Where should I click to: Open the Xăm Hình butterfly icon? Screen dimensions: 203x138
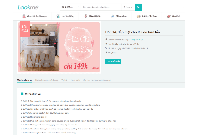pyautogui.click(x=168, y=16)
